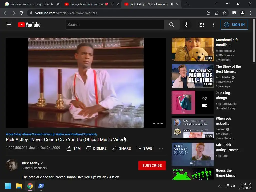Open Windows Start menu
The height and width of the screenshot is (192, 256).
8,186
